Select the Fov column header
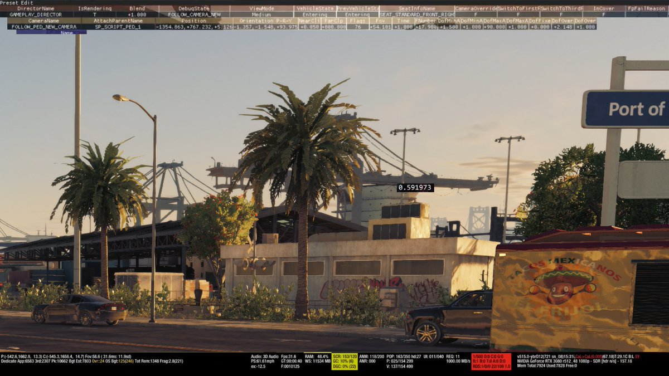The image size is (669, 376). [380, 21]
